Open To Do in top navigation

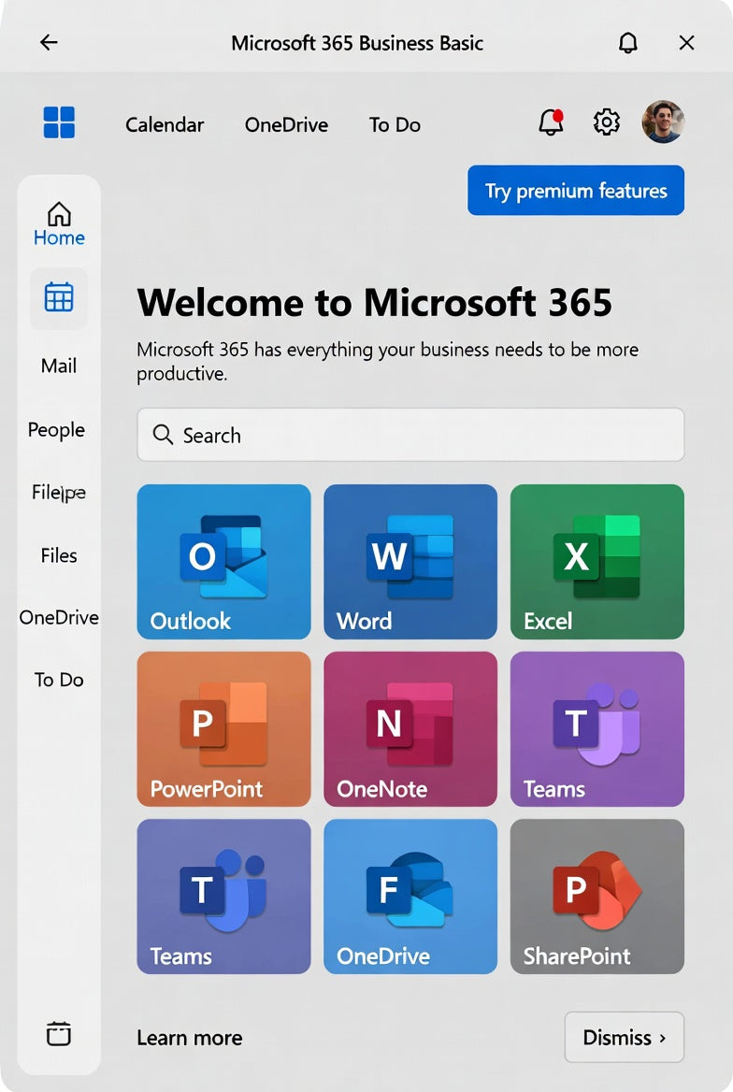395,124
